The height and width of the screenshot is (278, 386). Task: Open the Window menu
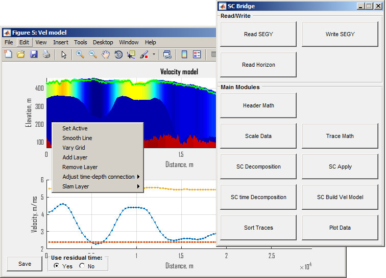[129, 42]
